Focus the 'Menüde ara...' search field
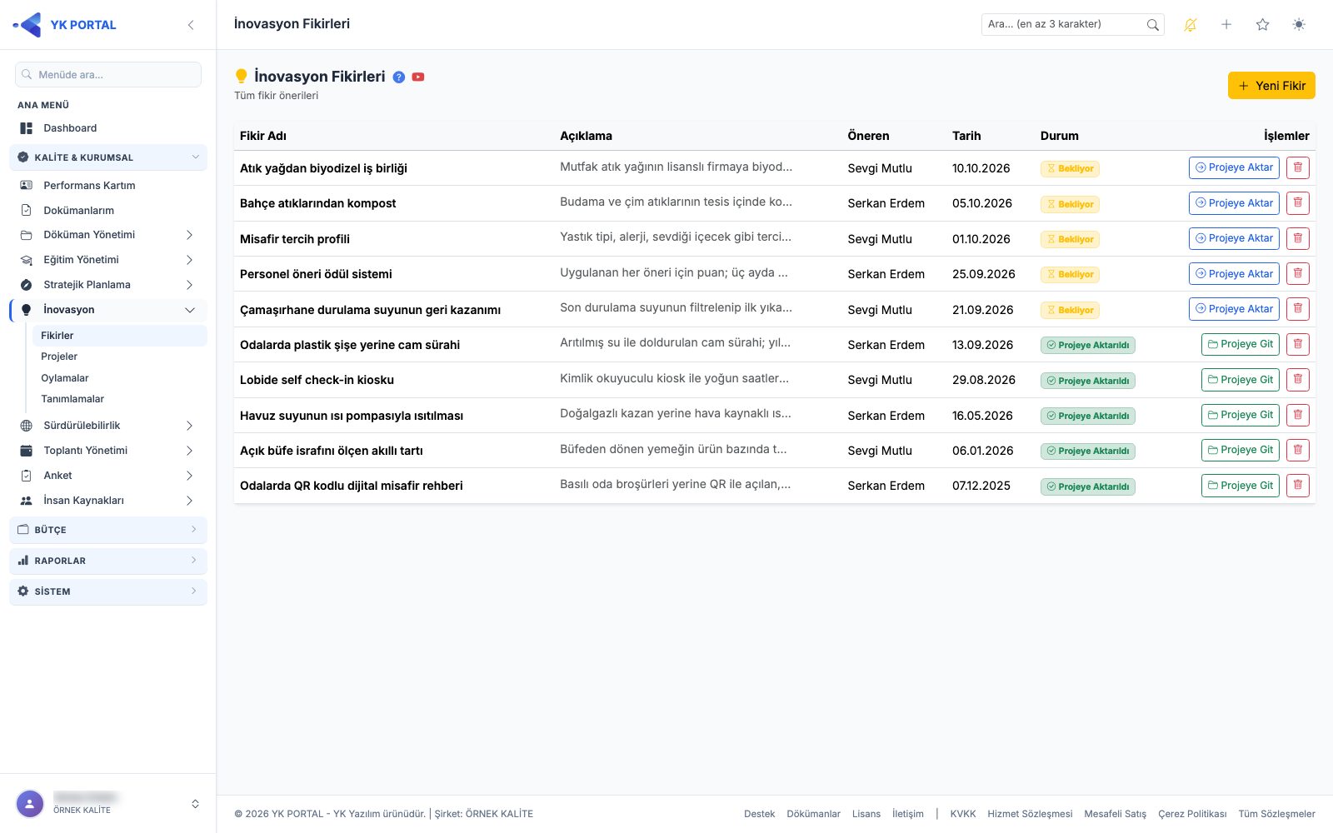The image size is (1333, 833). click(108, 74)
